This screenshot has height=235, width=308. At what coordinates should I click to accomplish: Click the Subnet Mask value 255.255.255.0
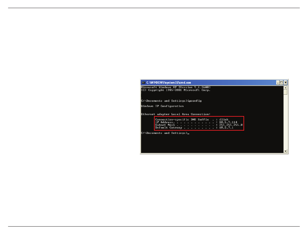pyautogui.click(x=231, y=125)
